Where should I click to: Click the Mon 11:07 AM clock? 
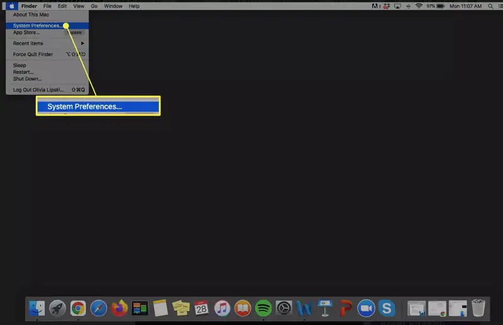[x=465, y=6]
